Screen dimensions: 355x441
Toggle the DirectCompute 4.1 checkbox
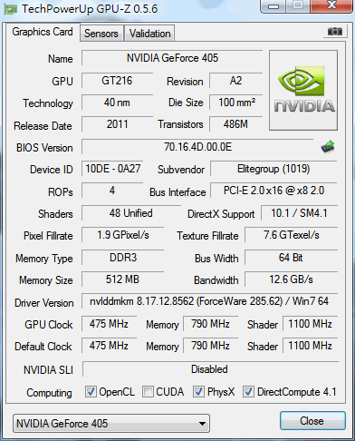point(248,391)
